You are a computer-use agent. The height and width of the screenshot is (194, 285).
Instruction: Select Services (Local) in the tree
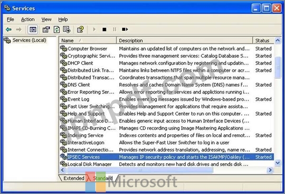click(29, 40)
